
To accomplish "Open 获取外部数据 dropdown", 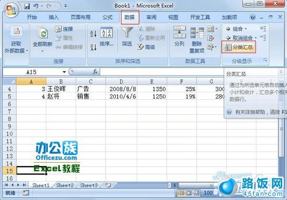I will click(16, 41).
